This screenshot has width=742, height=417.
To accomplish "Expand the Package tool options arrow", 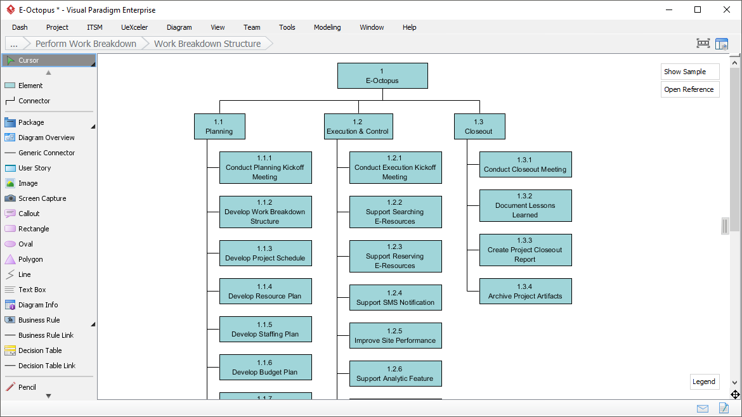I will 93,127.
